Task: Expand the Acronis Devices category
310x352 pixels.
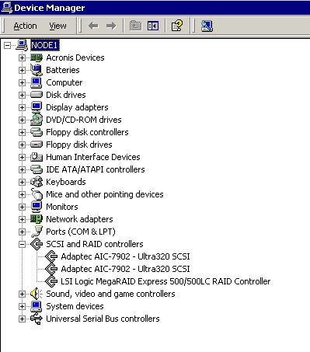Action: coord(22,58)
